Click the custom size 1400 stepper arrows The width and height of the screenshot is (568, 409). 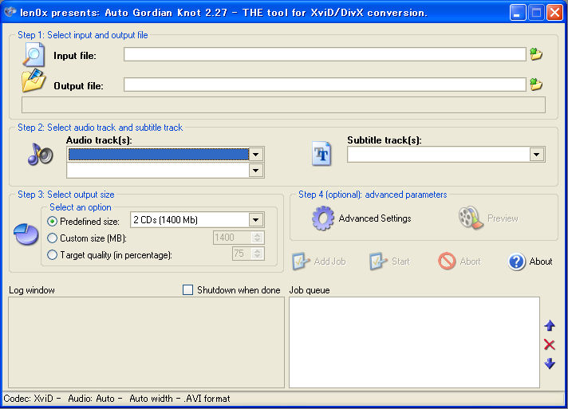coord(257,238)
